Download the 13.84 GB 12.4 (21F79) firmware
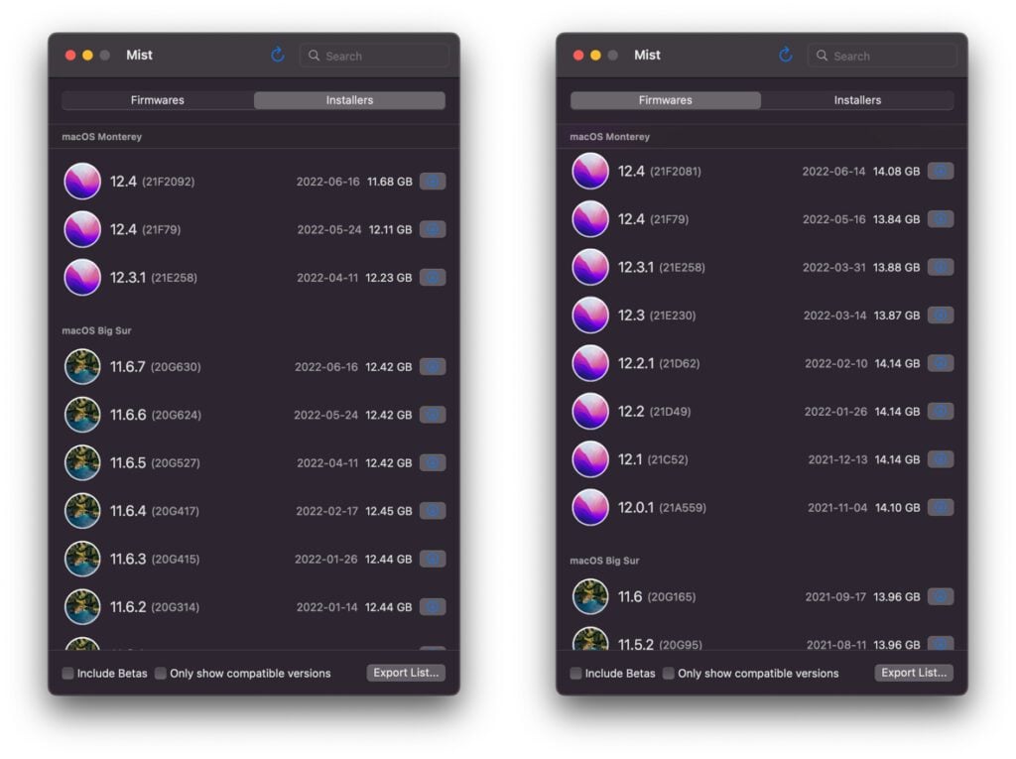This screenshot has height=759, width=1016. click(941, 219)
